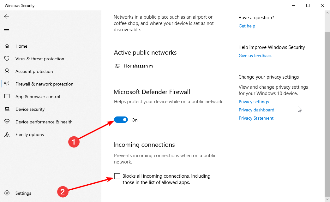
Task: Click the Device performance & health heart icon
Action: [7, 122]
